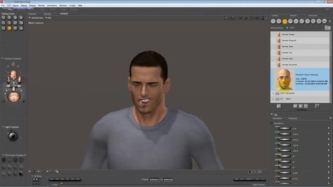Switch to the Properties tab
The width and height of the screenshot is (333, 187).
(x=292, y=118)
